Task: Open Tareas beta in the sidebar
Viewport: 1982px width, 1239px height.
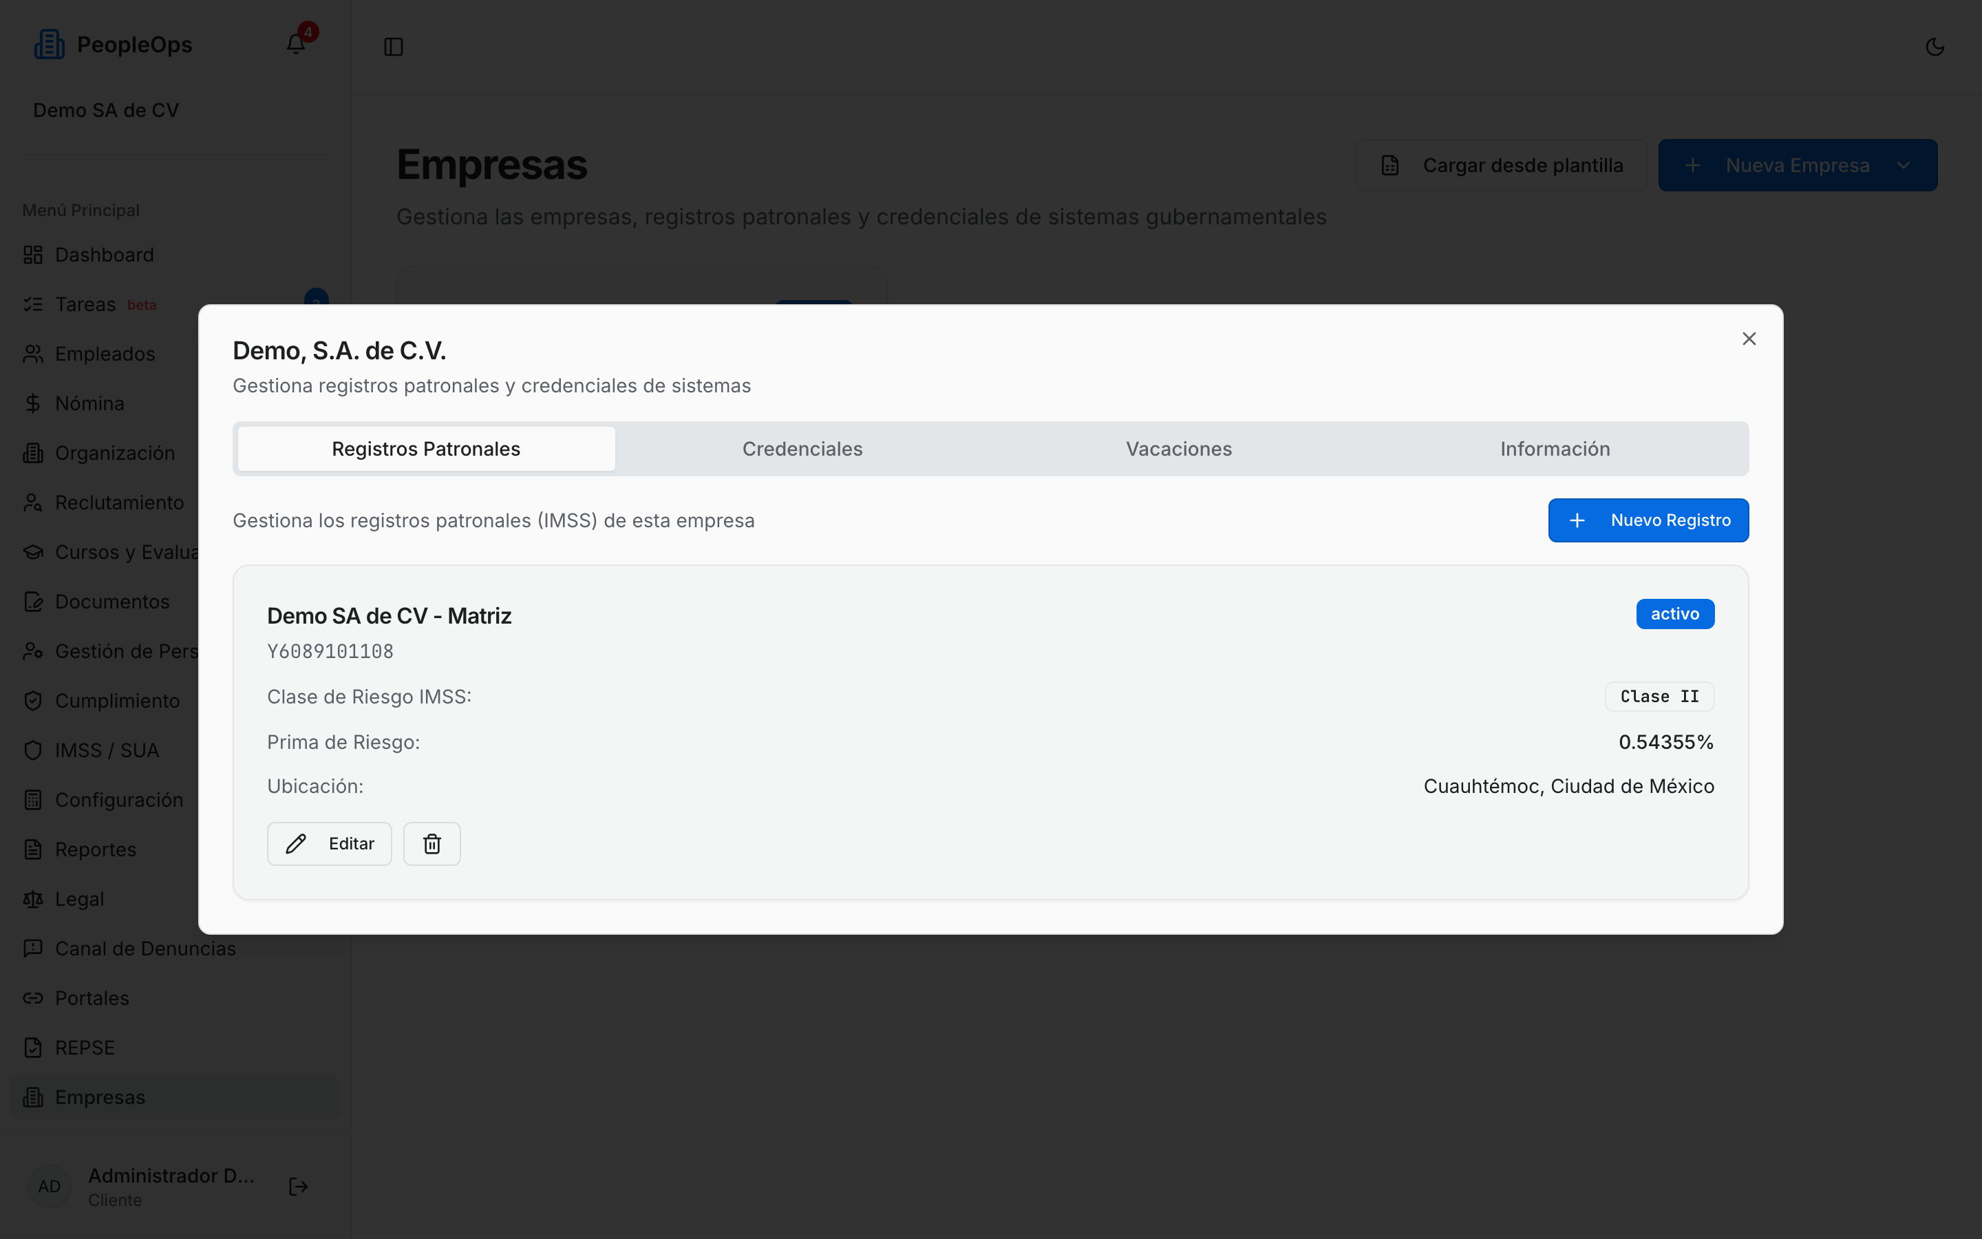Action: pos(175,304)
